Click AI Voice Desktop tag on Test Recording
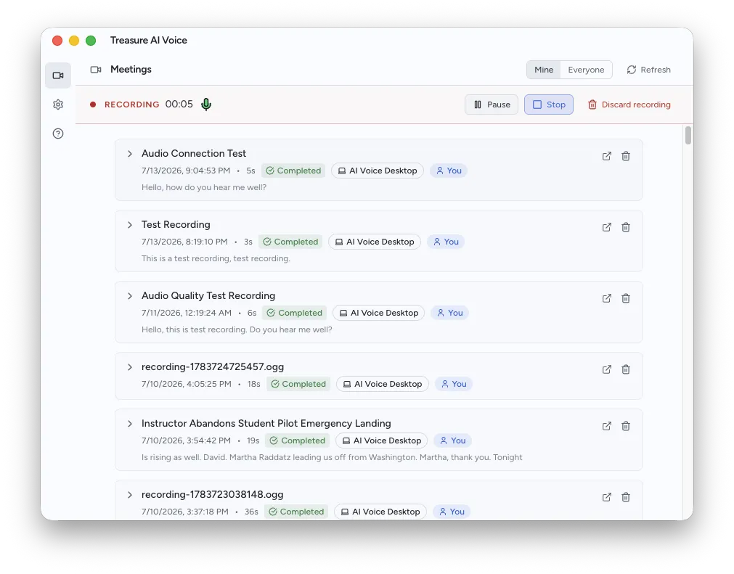This screenshot has width=734, height=574. [375, 242]
